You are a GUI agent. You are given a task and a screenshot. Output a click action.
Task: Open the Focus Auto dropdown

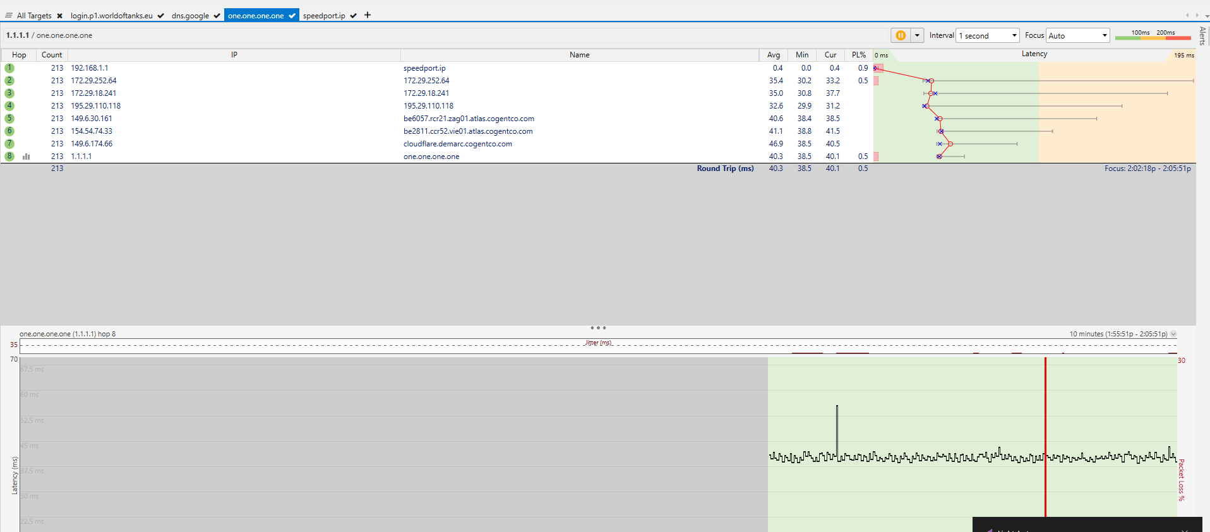tap(1077, 35)
